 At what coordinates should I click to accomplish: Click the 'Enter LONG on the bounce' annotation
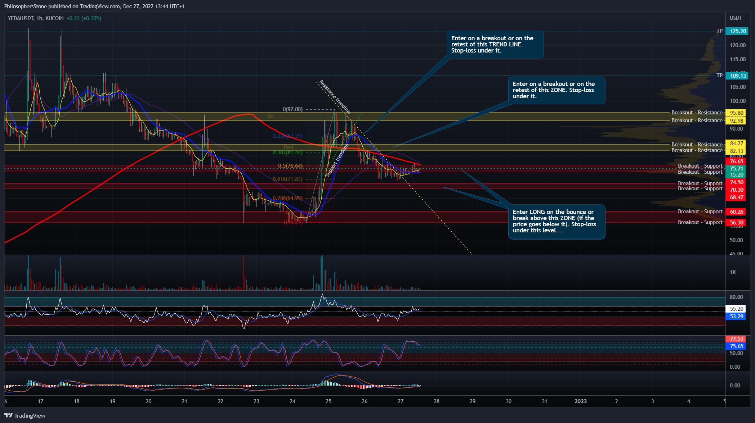[x=557, y=222]
